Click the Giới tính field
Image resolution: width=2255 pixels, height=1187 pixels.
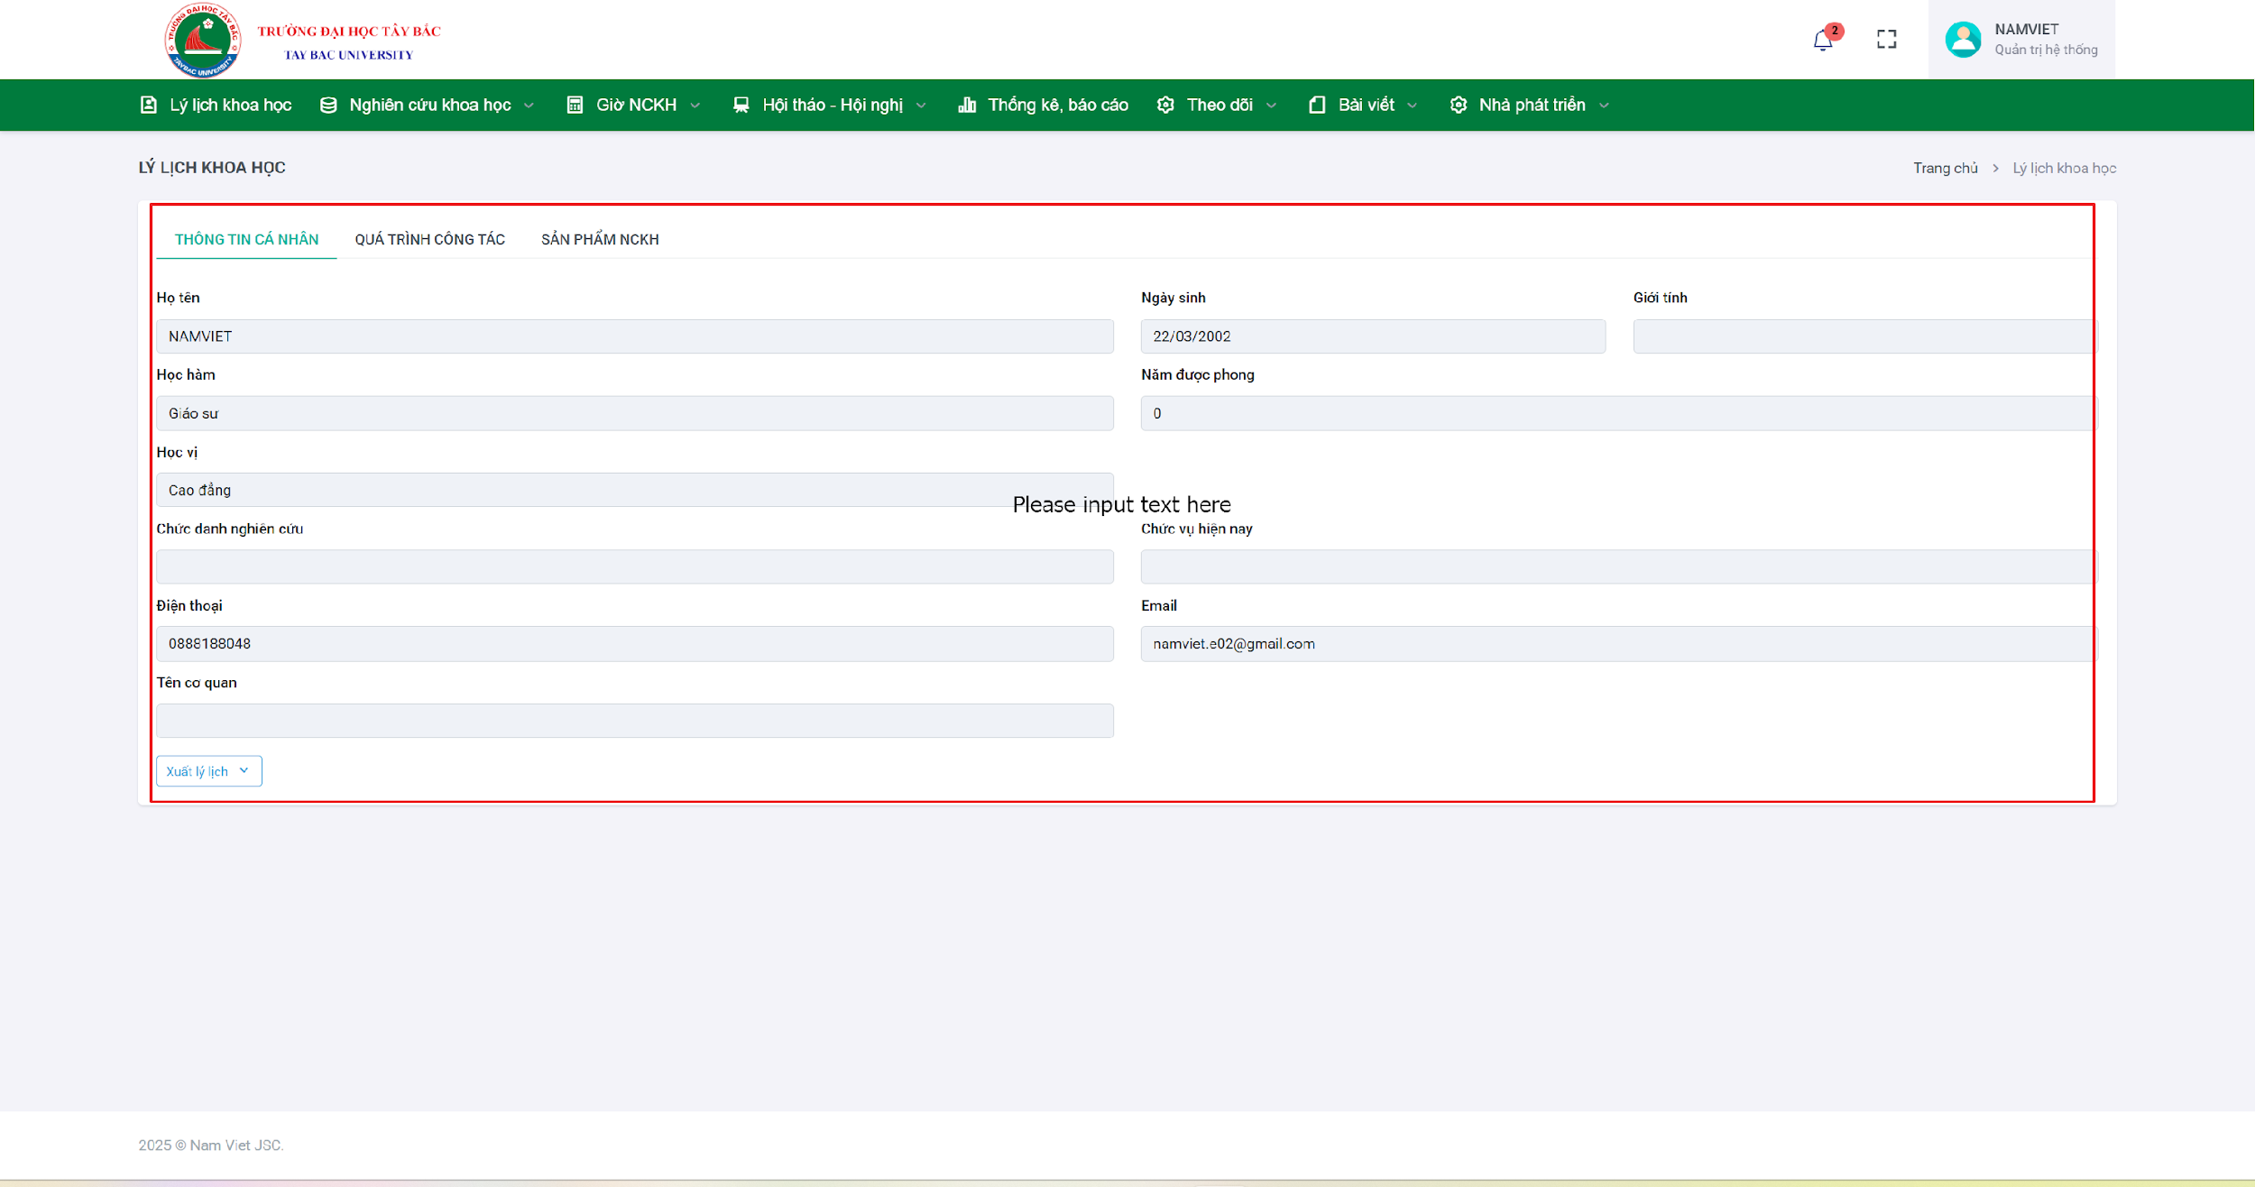(x=1865, y=336)
